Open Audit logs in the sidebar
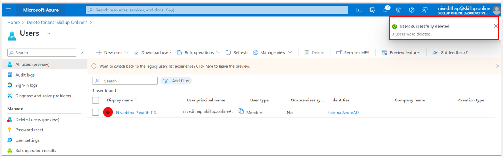The width and height of the screenshot is (503, 157). coord(25,75)
